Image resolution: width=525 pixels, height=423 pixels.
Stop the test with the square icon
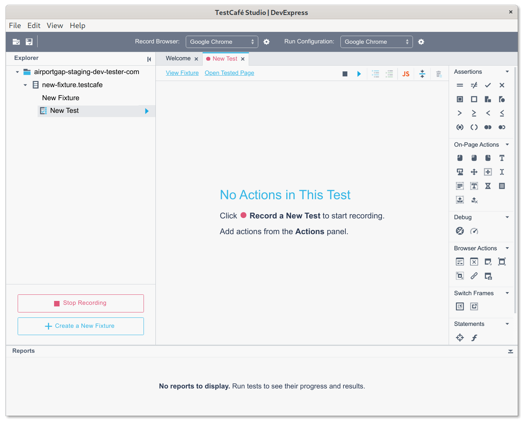coord(345,74)
